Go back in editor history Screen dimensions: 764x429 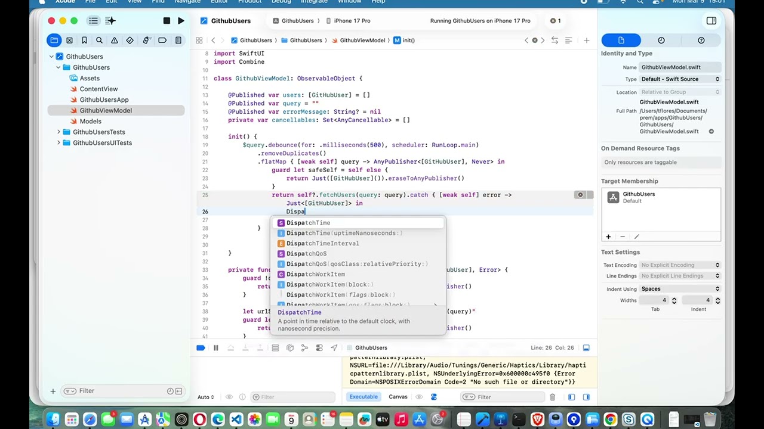pyautogui.click(x=214, y=41)
